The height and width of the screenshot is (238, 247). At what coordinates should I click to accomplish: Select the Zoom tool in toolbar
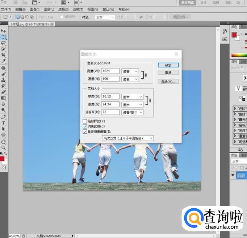[x=4, y=148]
